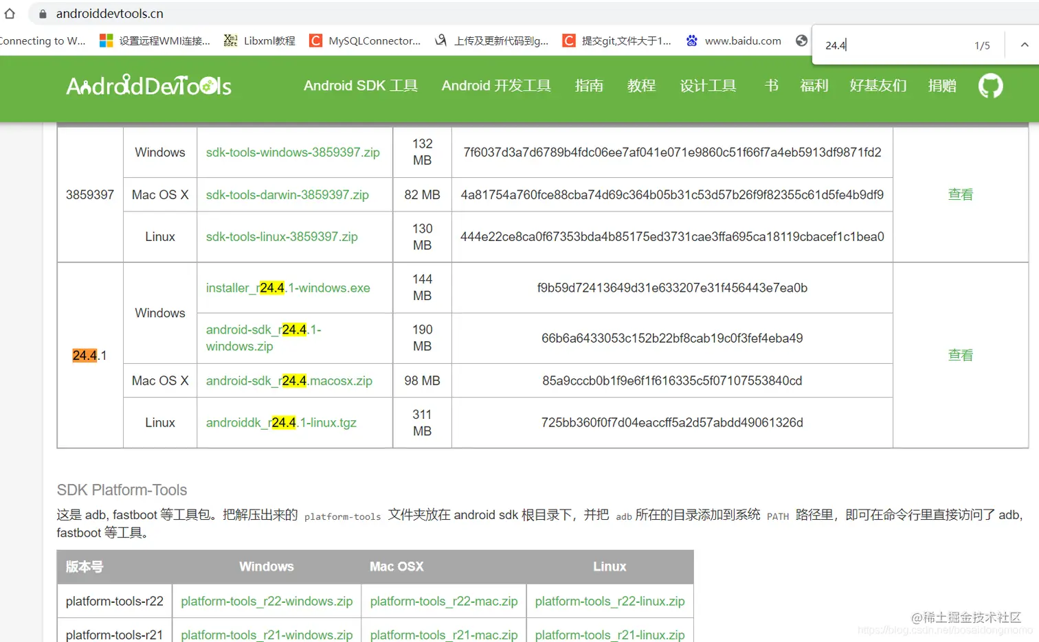Download sdk-tools-darwin-3859397.zip
This screenshot has height=642, width=1039.
point(287,194)
